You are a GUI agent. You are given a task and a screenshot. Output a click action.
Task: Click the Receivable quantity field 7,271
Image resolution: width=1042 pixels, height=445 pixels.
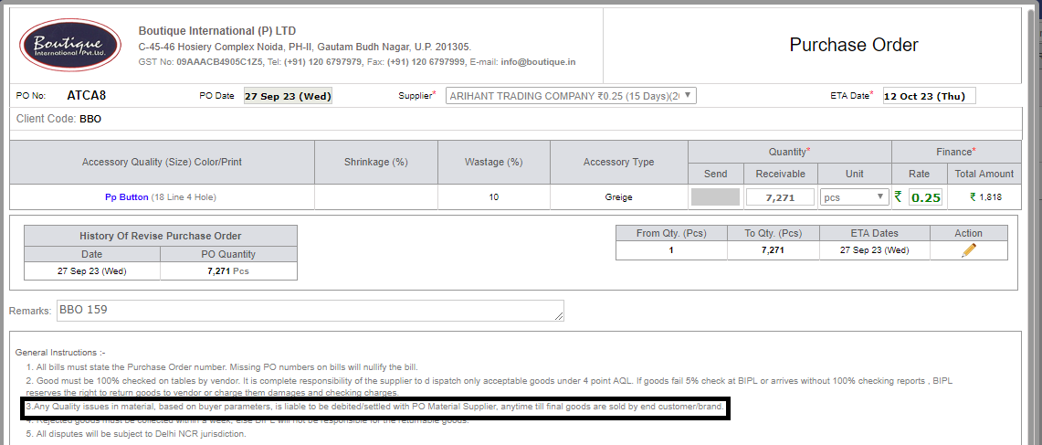coord(780,196)
